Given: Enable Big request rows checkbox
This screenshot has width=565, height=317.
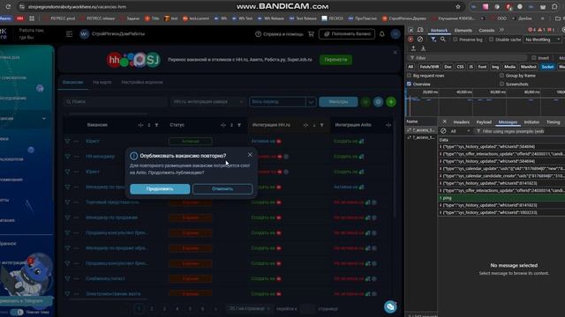Looking at the screenshot, I should 409,76.
